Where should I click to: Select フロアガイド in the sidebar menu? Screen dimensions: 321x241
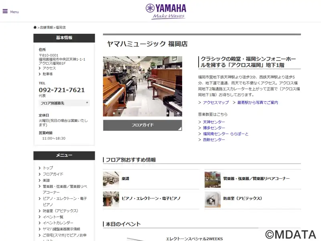coord(53,174)
